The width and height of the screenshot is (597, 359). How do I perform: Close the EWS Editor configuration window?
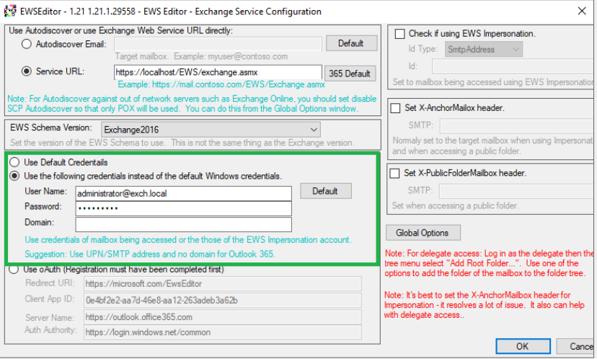pyautogui.click(x=581, y=11)
